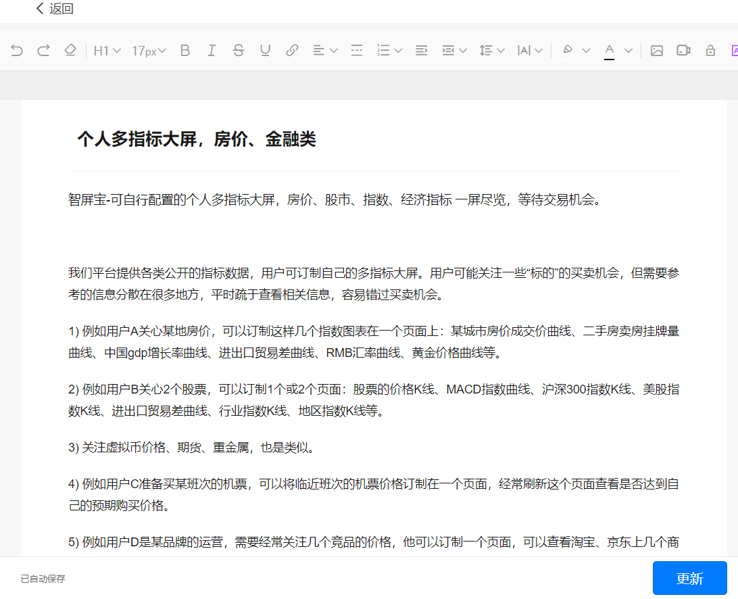This screenshot has height=599, width=738.
Task: Expand the highlight color picker arrow
Action: click(x=586, y=51)
